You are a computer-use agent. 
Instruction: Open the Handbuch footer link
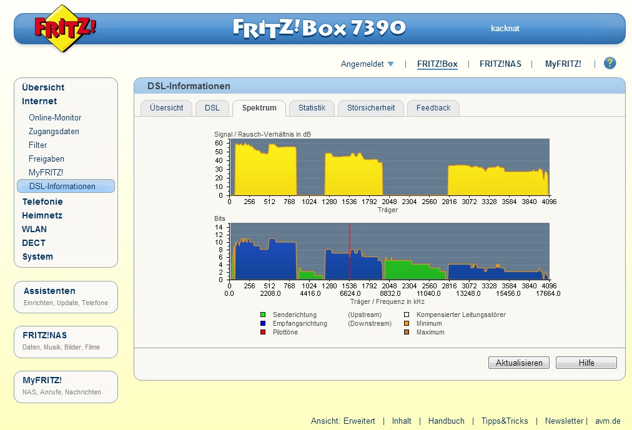[x=446, y=421]
